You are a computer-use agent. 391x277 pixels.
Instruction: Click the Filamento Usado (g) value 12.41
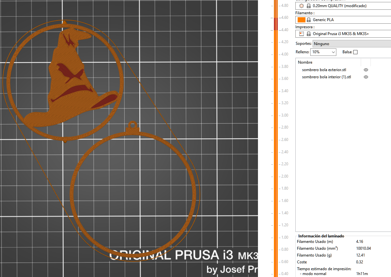[361, 255]
